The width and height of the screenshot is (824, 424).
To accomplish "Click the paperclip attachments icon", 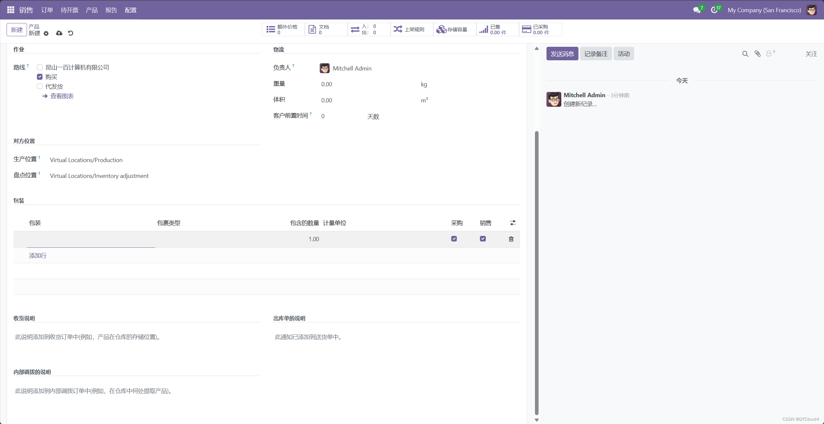I will [x=757, y=54].
